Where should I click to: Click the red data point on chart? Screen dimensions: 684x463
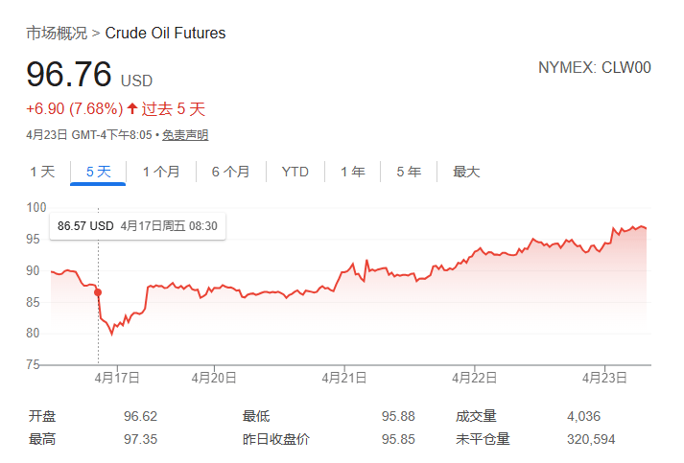98,291
